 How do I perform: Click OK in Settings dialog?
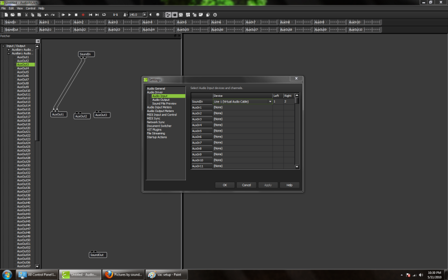225,185
